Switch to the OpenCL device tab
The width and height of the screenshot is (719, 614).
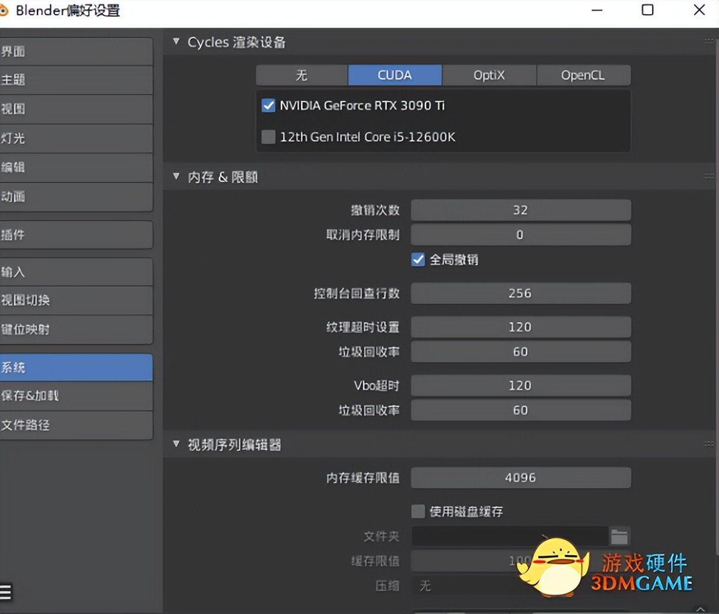[583, 75]
